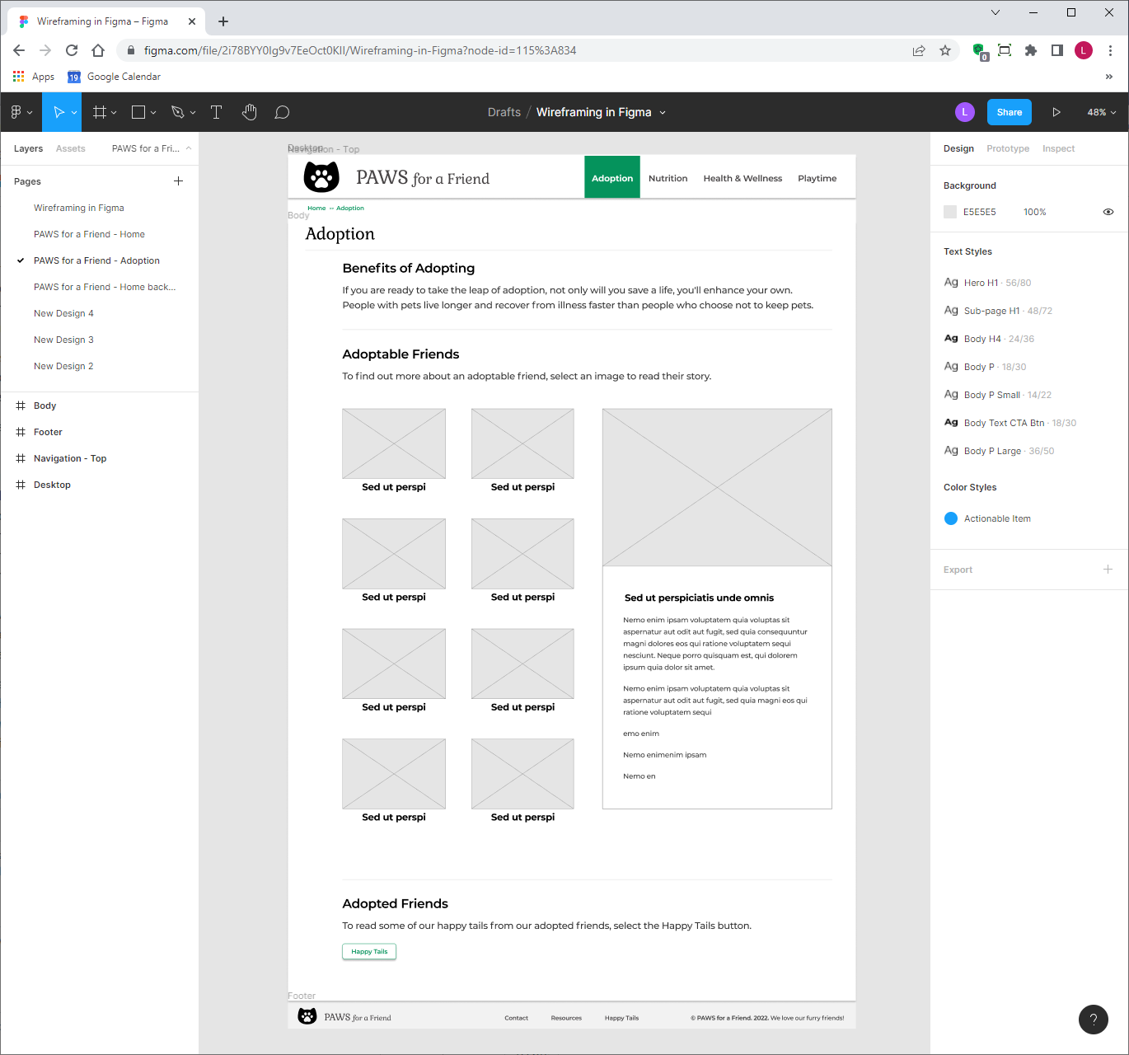Screen dimensions: 1129x1055
Task: Select the Hand tool
Action: pyautogui.click(x=249, y=111)
